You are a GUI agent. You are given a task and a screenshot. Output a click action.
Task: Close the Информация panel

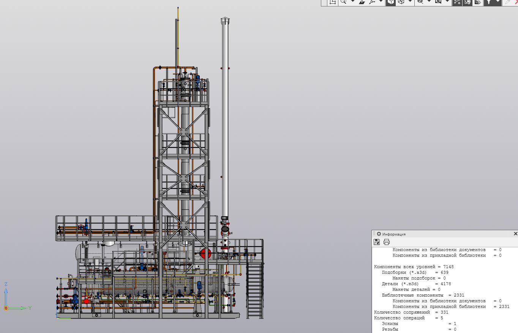click(x=515, y=234)
